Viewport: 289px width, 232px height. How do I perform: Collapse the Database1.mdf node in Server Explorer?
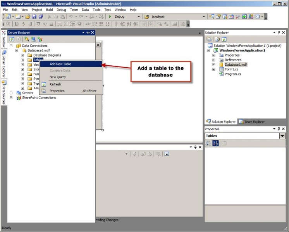pos(17,50)
